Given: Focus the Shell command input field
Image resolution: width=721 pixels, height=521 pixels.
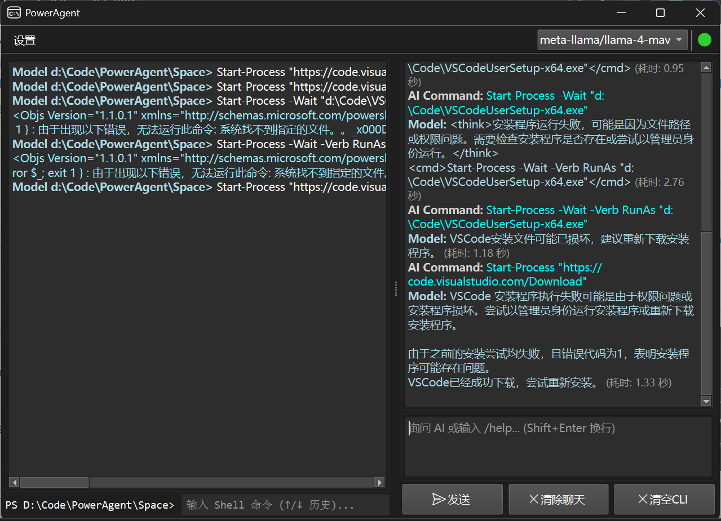Looking at the screenshot, I should tap(285, 505).
